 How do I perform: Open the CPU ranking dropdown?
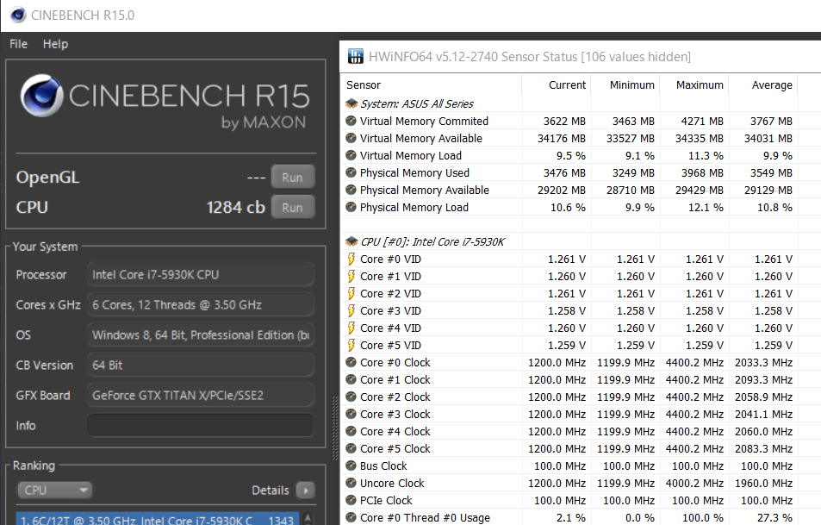pyautogui.click(x=54, y=490)
